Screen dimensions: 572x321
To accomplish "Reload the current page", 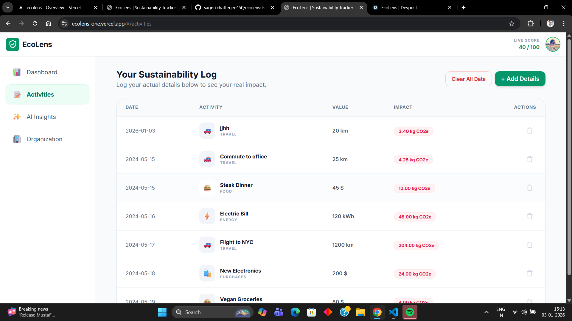I will (x=35, y=24).
